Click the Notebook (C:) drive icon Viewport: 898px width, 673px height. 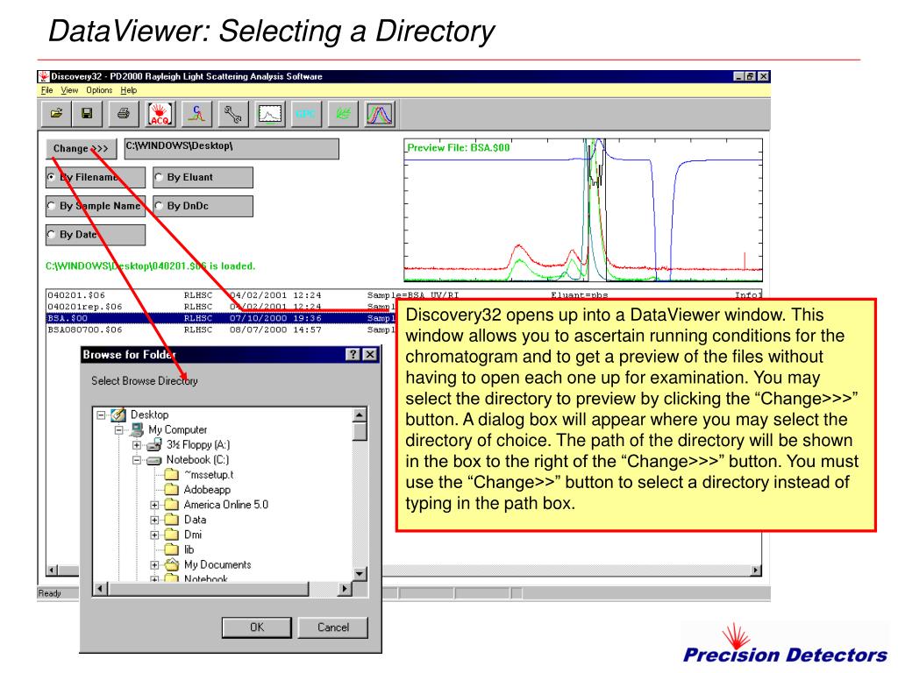[154, 460]
